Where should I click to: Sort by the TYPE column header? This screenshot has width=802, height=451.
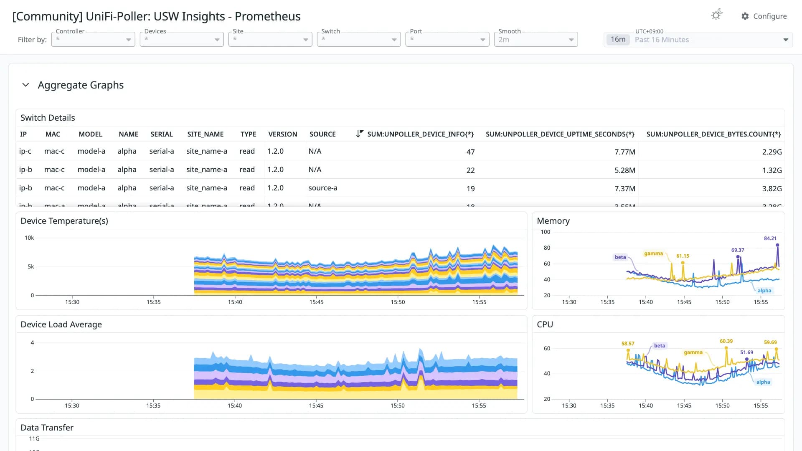[x=248, y=134]
